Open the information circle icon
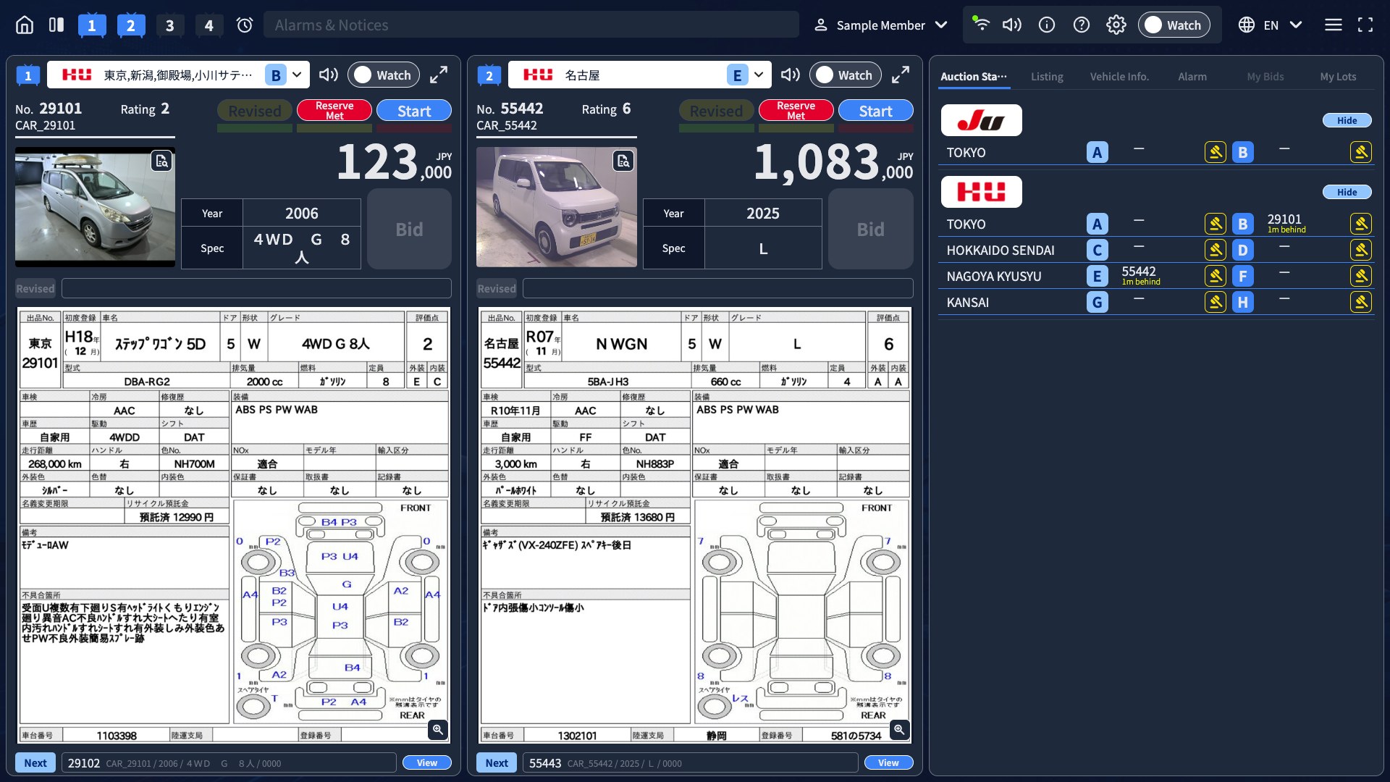The height and width of the screenshot is (782, 1390). [1047, 25]
